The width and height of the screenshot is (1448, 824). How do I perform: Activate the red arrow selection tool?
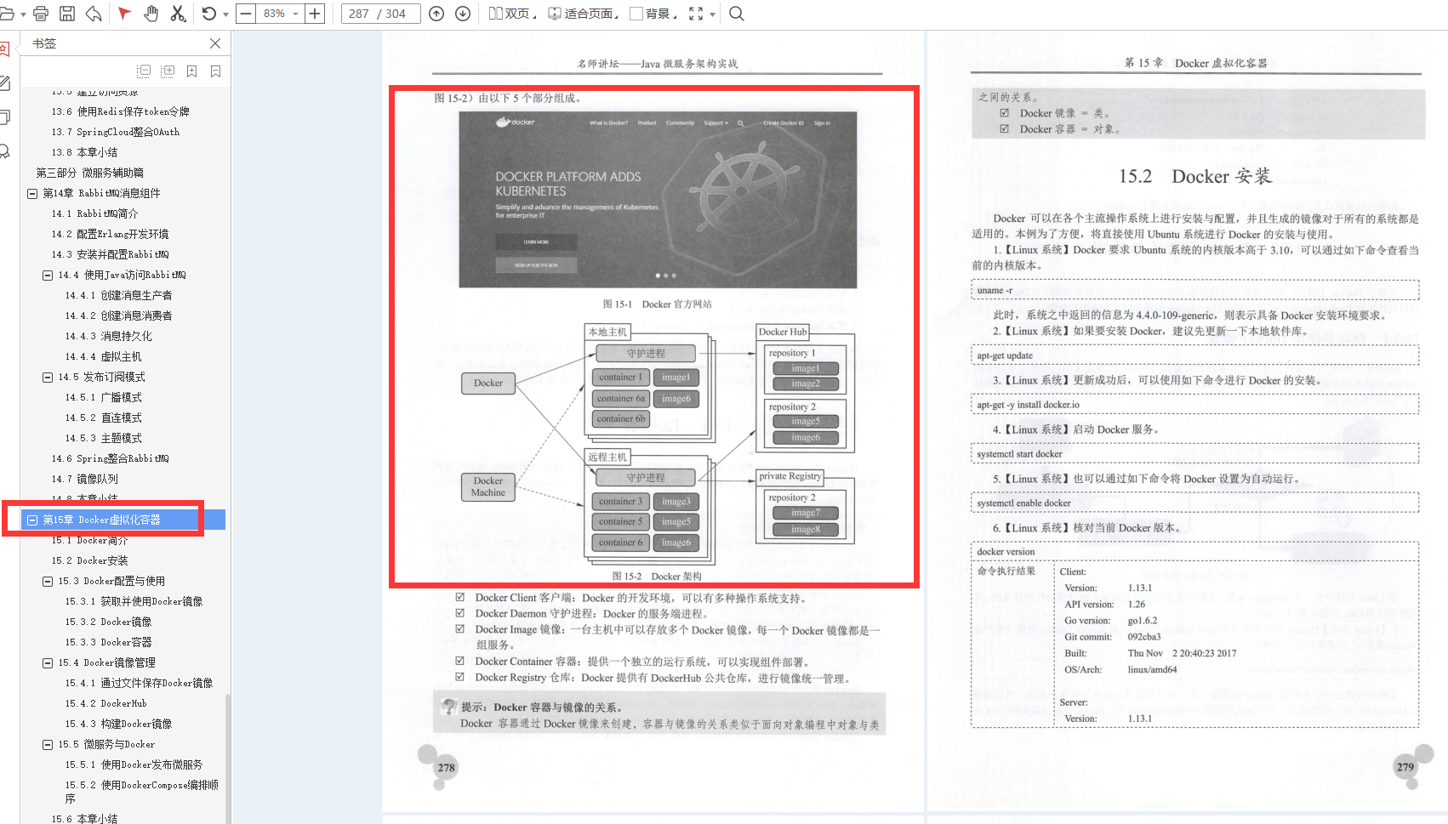(124, 14)
